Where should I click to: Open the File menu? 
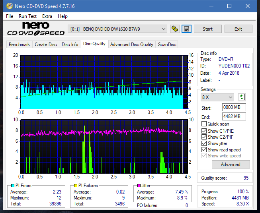click(10, 16)
